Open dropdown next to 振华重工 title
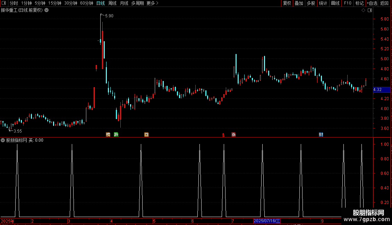 46,10
